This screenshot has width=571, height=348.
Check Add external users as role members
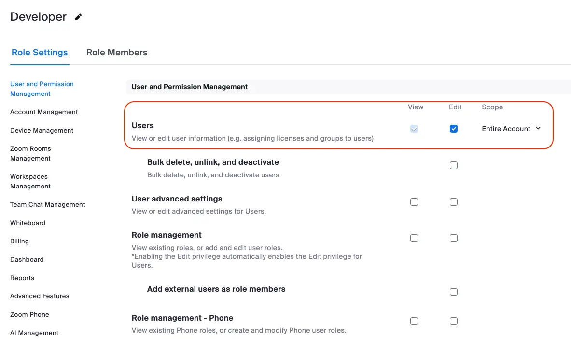pos(454,292)
